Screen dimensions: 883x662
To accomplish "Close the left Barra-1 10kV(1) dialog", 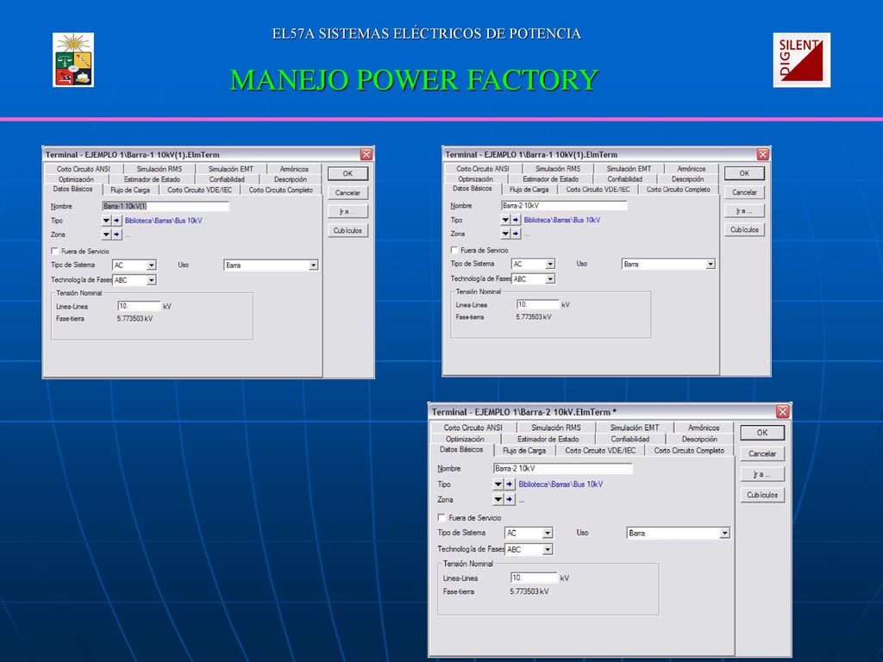I will tap(366, 154).
